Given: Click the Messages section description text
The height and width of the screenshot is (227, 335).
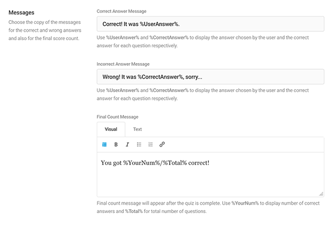Looking at the screenshot, I should (45, 30).
